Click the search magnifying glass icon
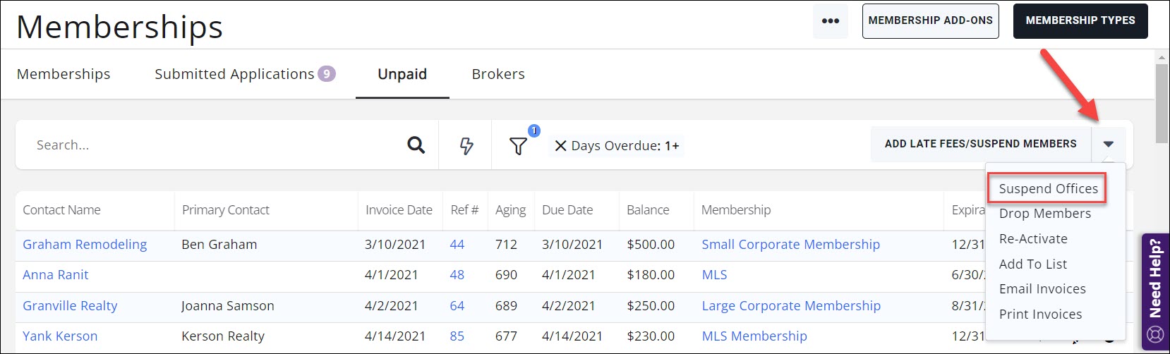The image size is (1170, 354). [x=416, y=145]
